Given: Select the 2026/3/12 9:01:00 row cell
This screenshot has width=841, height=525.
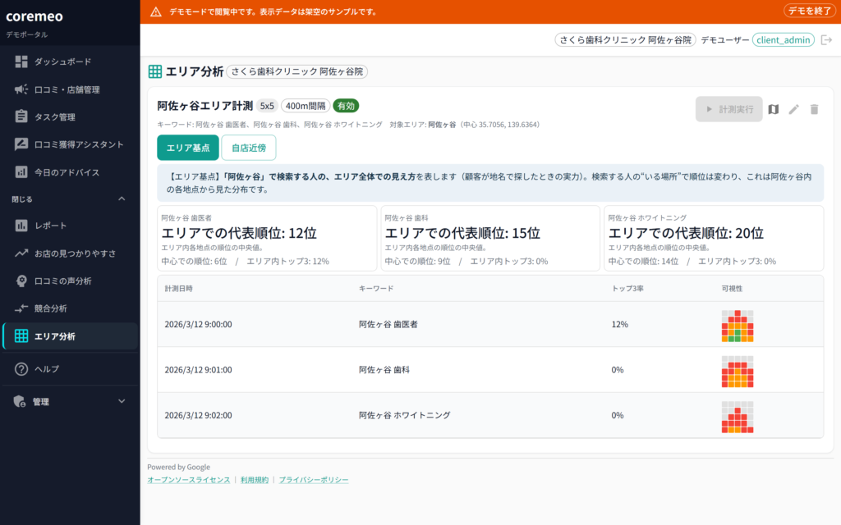Looking at the screenshot, I should click(199, 370).
